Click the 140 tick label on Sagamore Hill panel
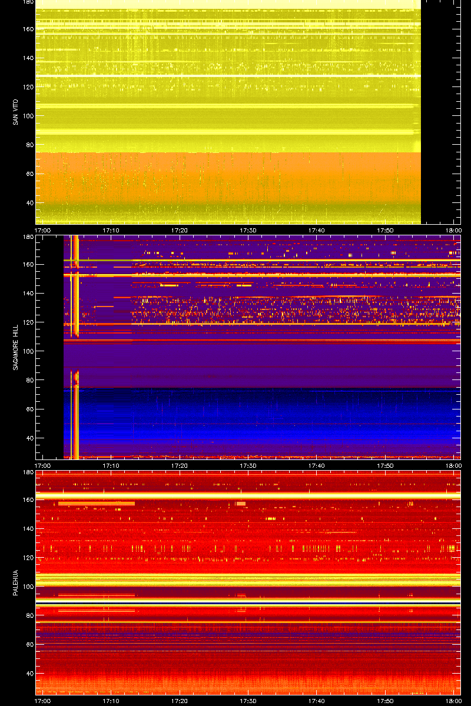Viewport: 471px width, 706px height. (28, 294)
